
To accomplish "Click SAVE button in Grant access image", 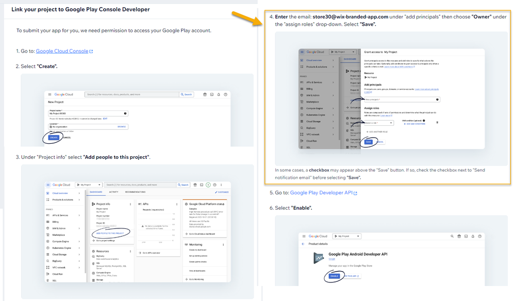I will tap(369, 142).
